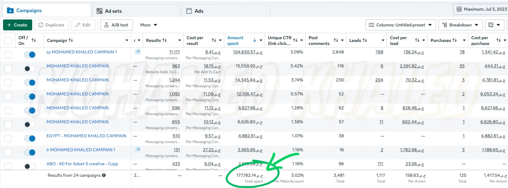This screenshot has width=508, height=188.
Task: Click the 1,117 total leads value
Action: [x=381, y=175]
